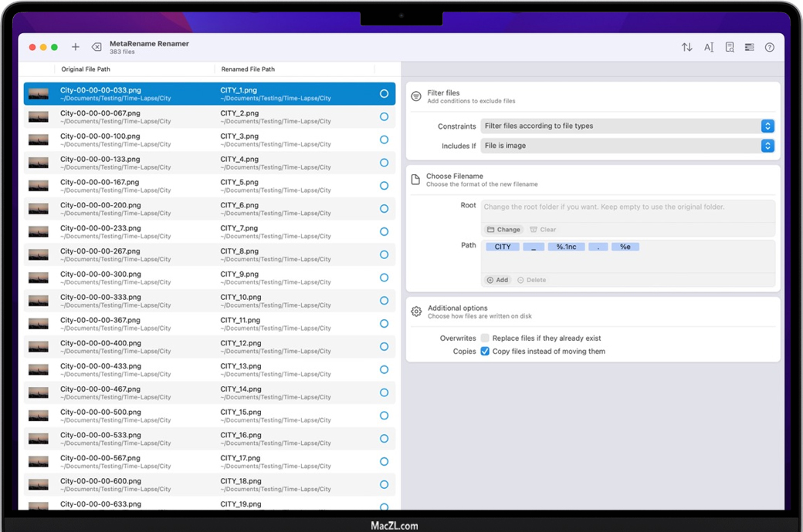
Task: Uncheck Copy files instead of moving them
Action: pyautogui.click(x=485, y=351)
